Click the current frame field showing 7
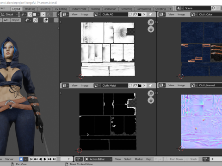This screenshot has height=166, width=222. 67,159
